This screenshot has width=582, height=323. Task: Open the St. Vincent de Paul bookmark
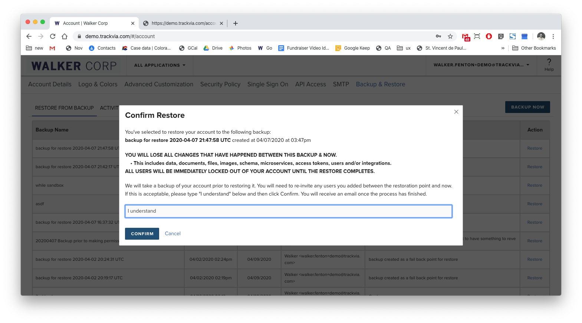pos(442,48)
